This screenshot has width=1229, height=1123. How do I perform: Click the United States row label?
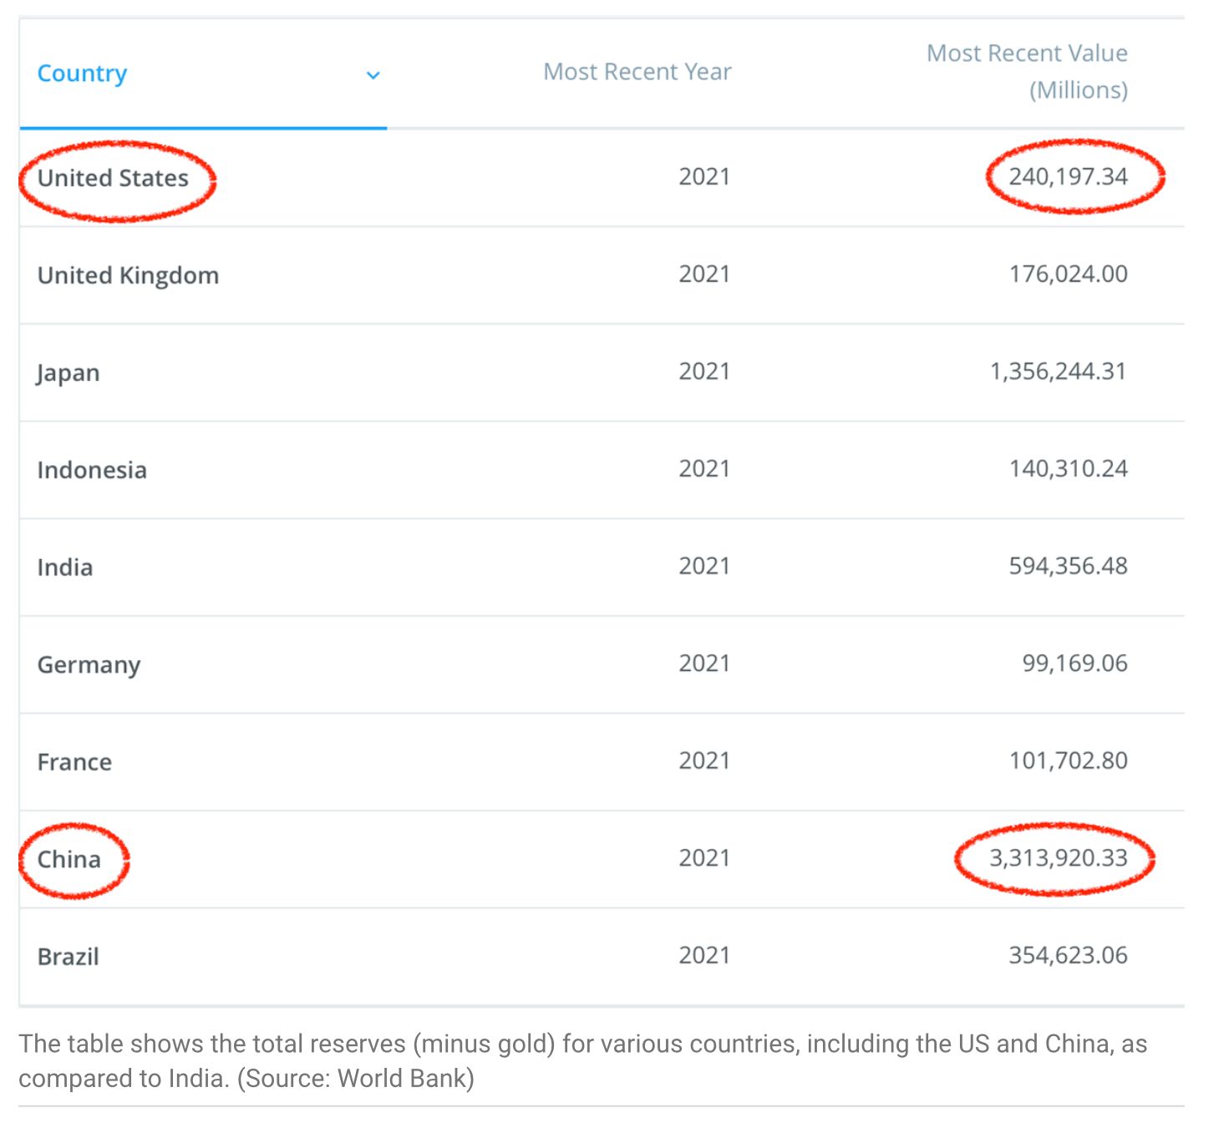pos(113,178)
